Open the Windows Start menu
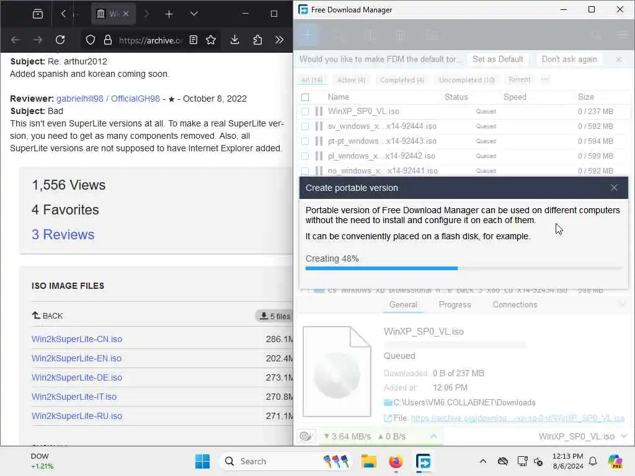635x476 pixels. point(202,461)
